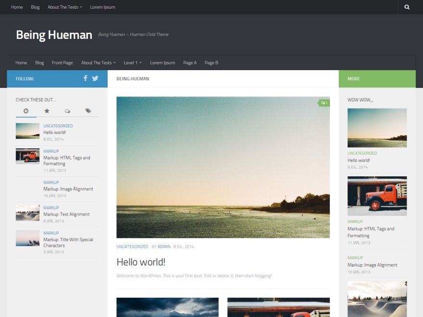
Task: Select the clock icon for recent posts
Action: point(26,110)
